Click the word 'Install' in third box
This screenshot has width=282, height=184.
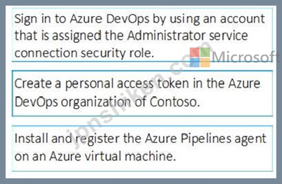click(x=31, y=138)
